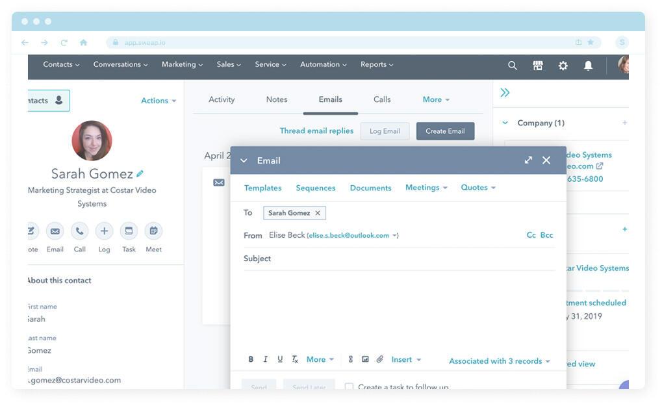Image resolution: width=662 pixels, height=406 pixels.
Task: Open 'Associated with 3 records' dropdown
Action: 499,361
